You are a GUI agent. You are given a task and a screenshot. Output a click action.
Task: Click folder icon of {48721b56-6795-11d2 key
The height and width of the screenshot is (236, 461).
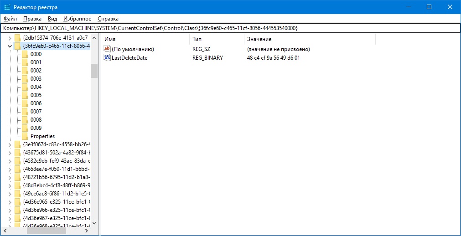[x=18, y=177]
